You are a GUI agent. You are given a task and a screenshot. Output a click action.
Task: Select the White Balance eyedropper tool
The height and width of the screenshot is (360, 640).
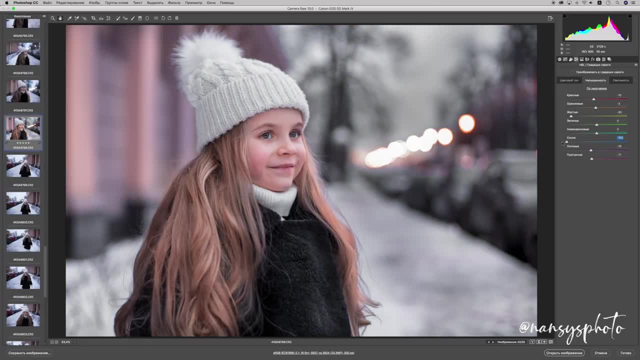coord(69,18)
